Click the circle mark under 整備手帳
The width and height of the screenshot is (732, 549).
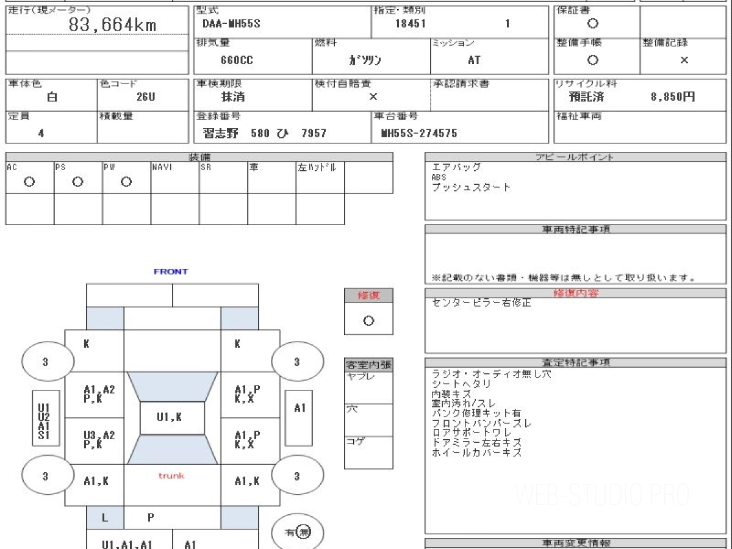[x=592, y=60]
